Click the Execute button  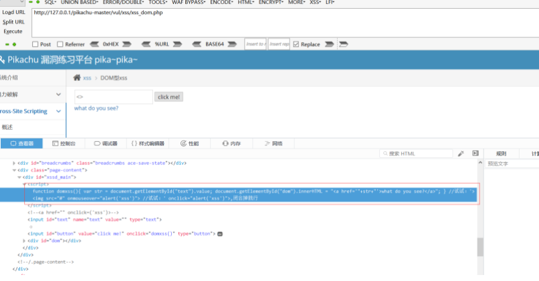coord(13,31)
